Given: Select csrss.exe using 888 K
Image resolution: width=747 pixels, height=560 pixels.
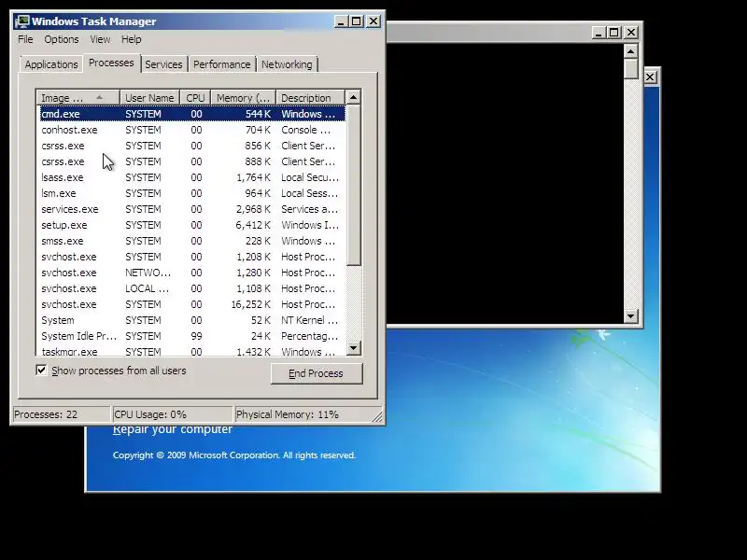Looking at the screenshot, I should [191, 161].
